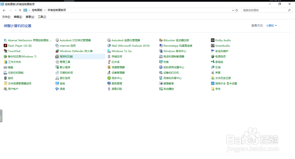The image size is (295, 159).
Task: Open the 轻松使用设置中心 link
Action: tap(174, 67)
